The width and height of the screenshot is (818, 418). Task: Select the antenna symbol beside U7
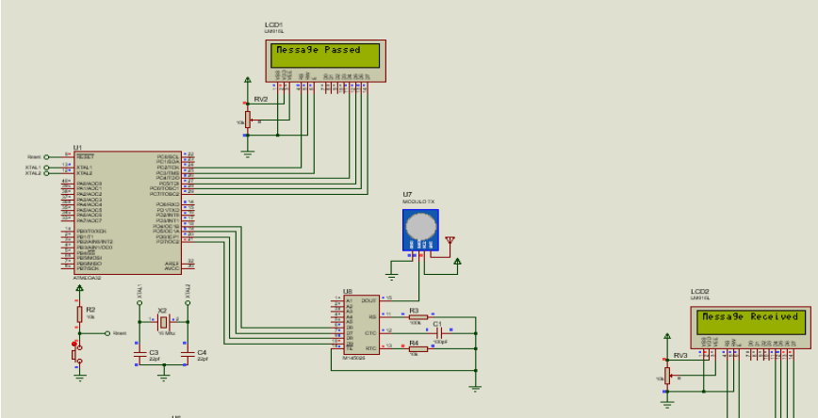click(x=450, y=241)
